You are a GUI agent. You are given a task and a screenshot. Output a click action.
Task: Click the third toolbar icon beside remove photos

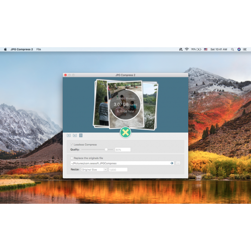pyautogui.click(x=81, y=136)
